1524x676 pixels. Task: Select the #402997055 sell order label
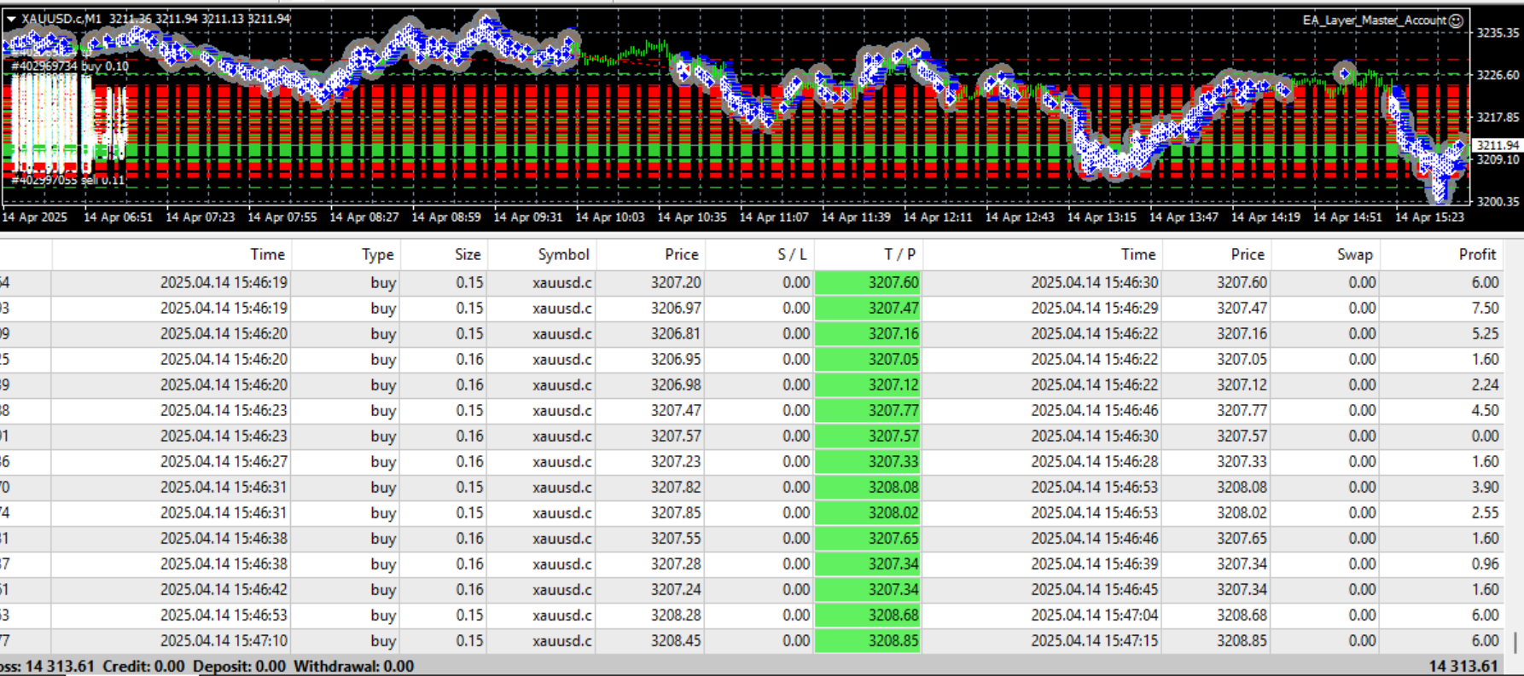pos(68,180)
